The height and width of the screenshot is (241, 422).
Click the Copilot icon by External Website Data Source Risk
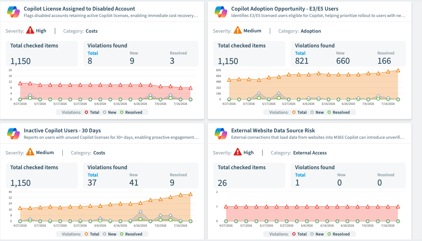[x=221, y=133]
